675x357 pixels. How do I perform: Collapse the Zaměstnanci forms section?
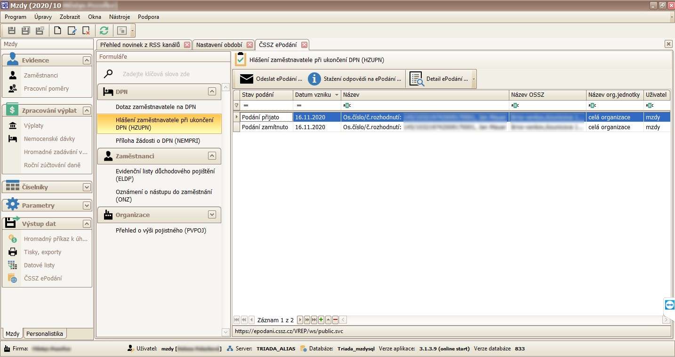212,155
